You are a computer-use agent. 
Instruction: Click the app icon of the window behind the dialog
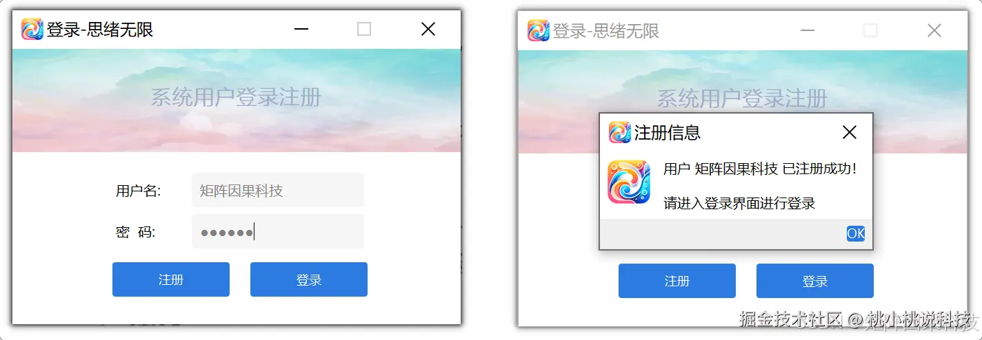[x=539, y=30]
